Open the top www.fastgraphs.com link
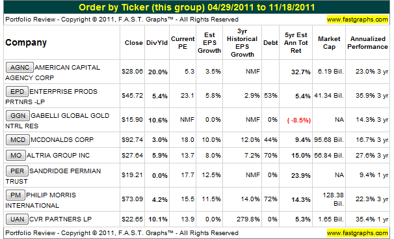 [x=358, y=20]
